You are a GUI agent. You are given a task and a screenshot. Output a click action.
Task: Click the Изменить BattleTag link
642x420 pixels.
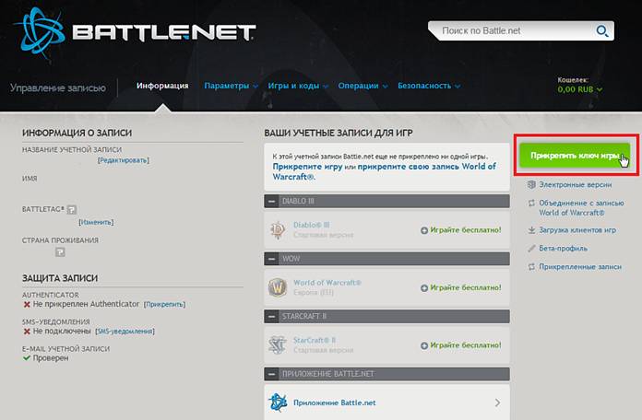[96, 222]
